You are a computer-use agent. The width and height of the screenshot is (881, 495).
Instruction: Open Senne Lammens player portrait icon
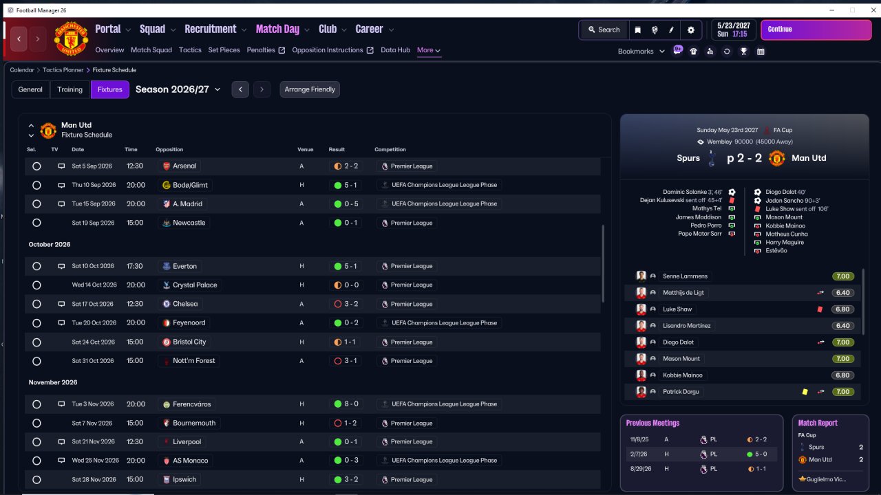pyautogui.click(x=641, y=276)
